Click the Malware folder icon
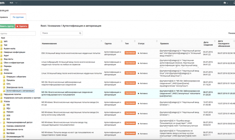 (4, 112)
